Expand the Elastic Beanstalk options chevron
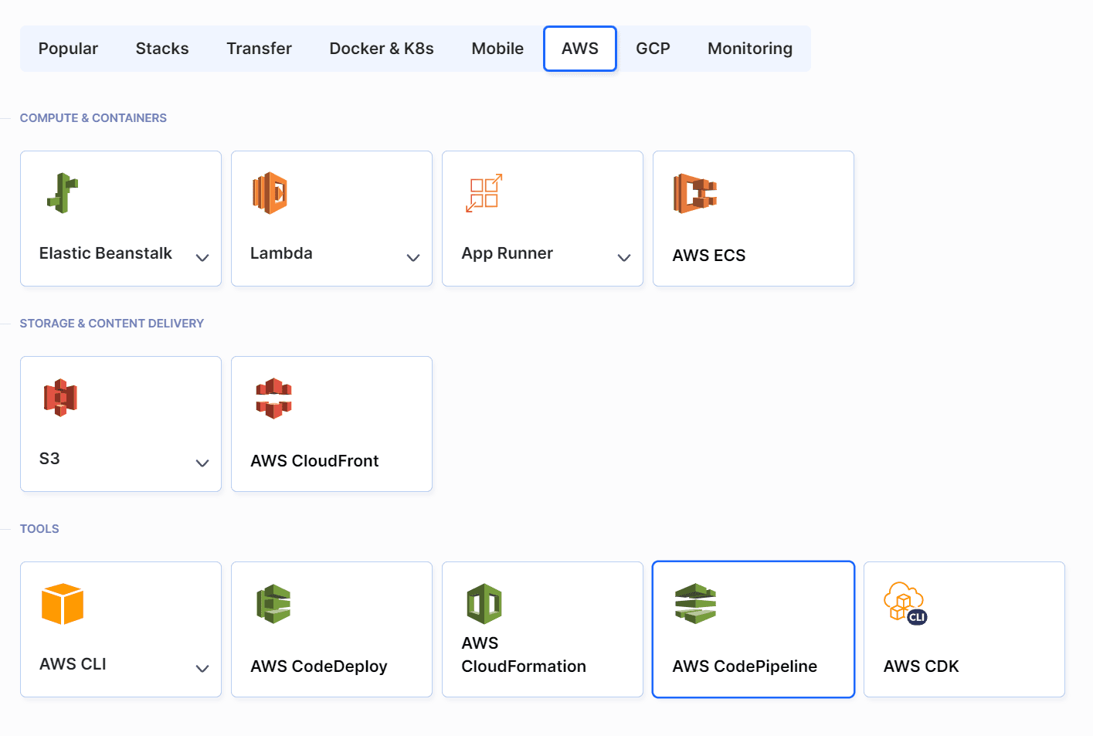 coord(202,257)
